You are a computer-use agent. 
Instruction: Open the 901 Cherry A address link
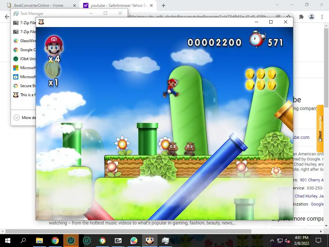[x=312, y=180]
